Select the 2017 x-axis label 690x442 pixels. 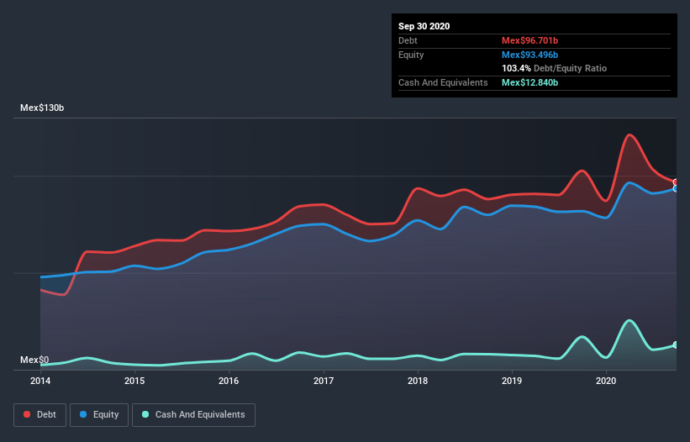324,381
